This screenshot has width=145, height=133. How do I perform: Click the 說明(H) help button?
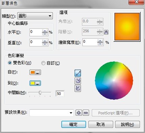(x=127, y=125)
